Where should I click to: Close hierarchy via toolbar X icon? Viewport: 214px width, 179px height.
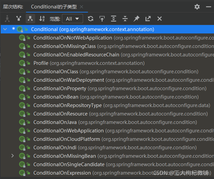pos(160,19)
